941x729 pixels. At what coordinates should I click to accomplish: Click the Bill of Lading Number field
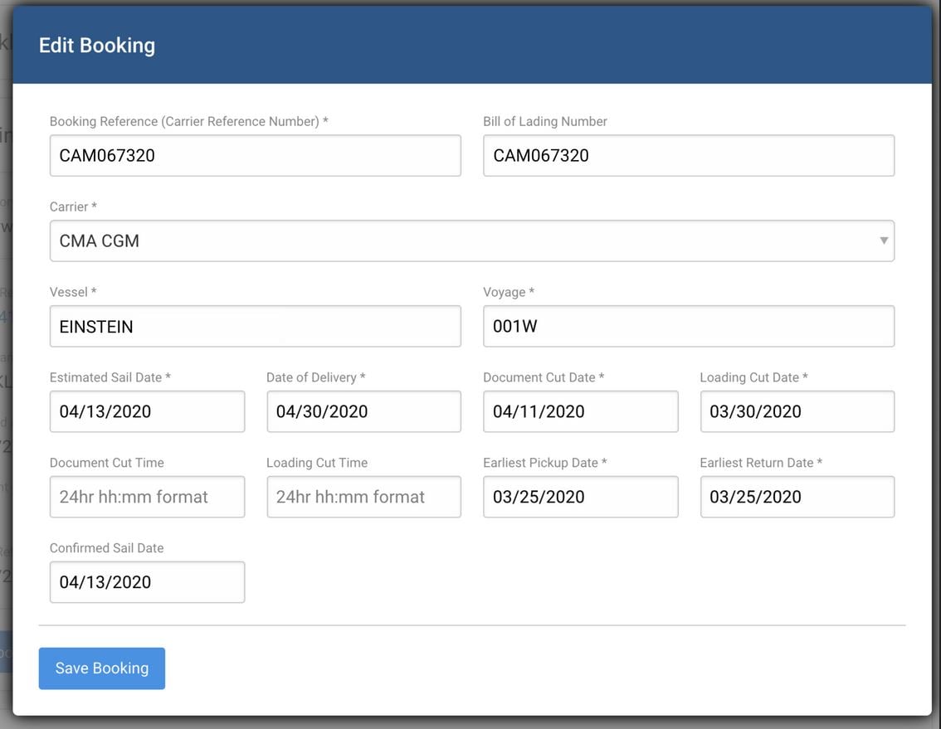point(688,155)
